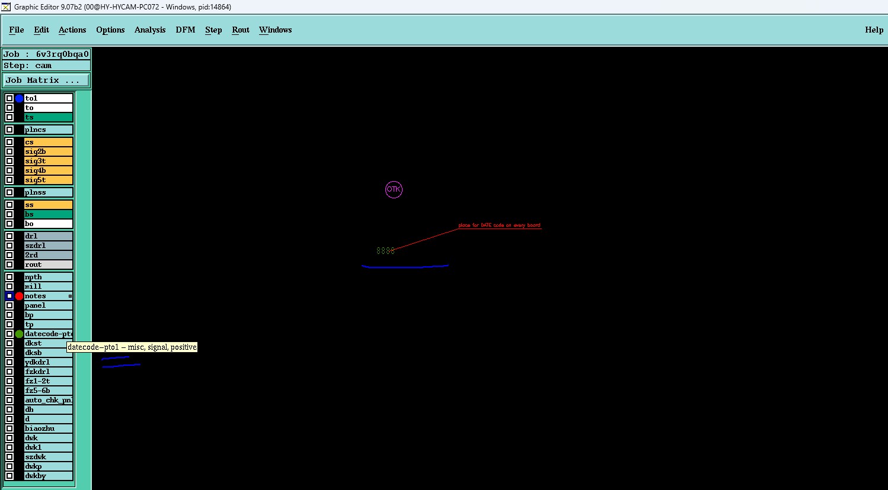
Task: Select the szdwk layer name
Action: tap(49, 457)
